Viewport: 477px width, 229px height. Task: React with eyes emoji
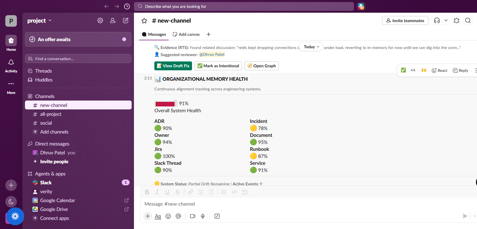tap(413, 70)
